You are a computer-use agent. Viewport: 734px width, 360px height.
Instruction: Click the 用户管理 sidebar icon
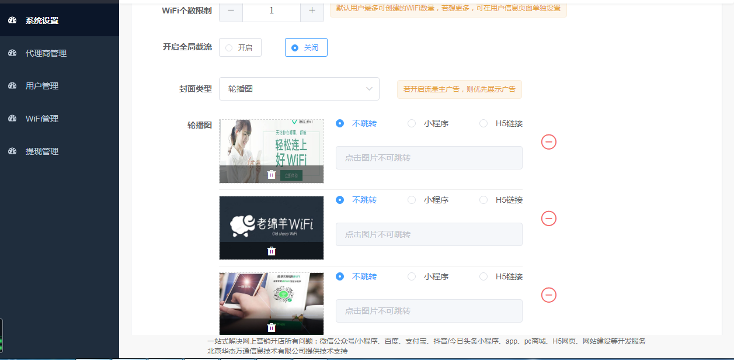(x=12, y=86)
